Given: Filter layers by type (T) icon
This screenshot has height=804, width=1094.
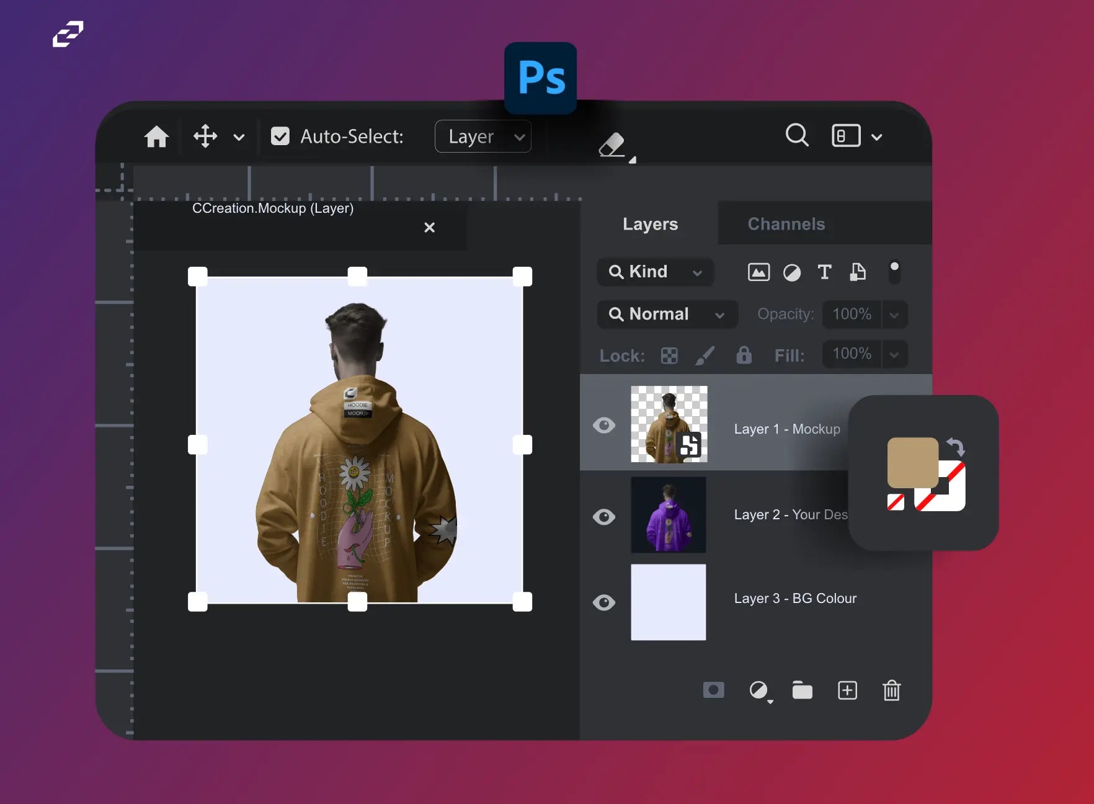Looking at the screenshot, I should tap(824, 272).
